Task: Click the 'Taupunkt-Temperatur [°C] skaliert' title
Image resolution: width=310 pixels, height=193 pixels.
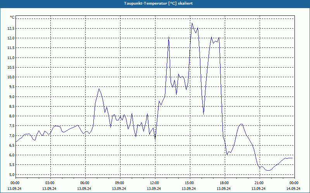Action: click(158, 3)
